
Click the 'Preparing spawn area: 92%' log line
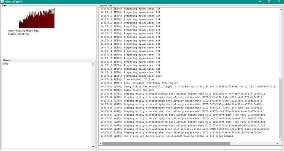tap(130, 69)
